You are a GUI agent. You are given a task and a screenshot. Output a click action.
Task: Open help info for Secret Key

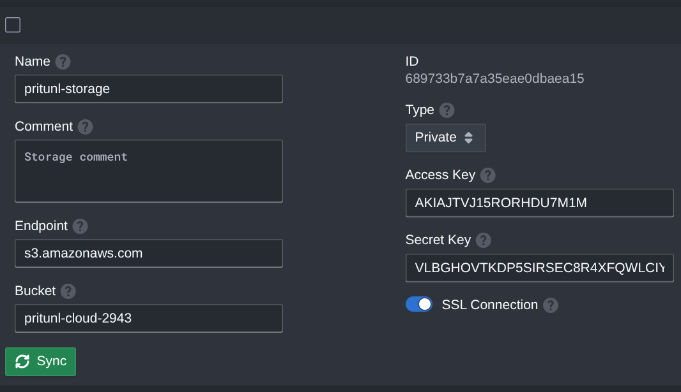pyautogui.click(x=483, y=240)
